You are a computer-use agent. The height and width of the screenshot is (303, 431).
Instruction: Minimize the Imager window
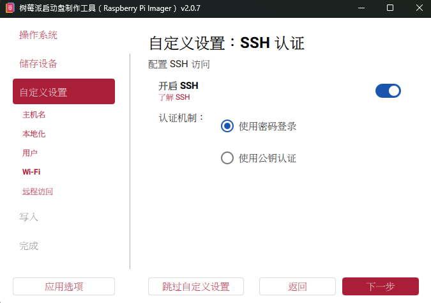361,8
